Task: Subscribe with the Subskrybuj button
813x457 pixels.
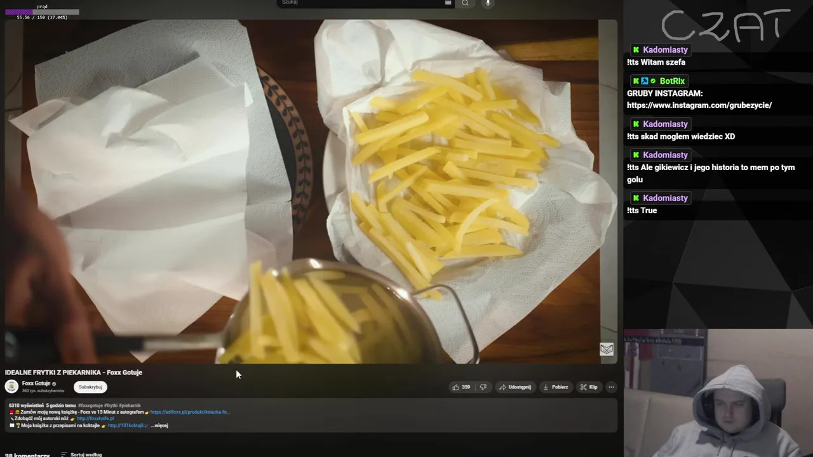Action: point(90,387)
